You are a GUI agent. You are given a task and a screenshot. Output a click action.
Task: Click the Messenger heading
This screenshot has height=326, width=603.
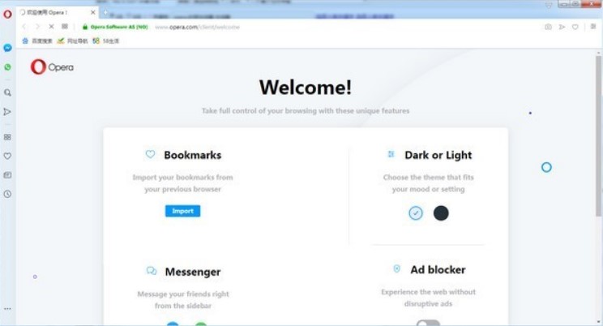tap(193, 272)
